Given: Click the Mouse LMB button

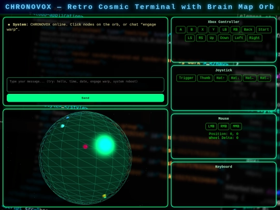Looking at the screenshot, I should click(211, 127).
